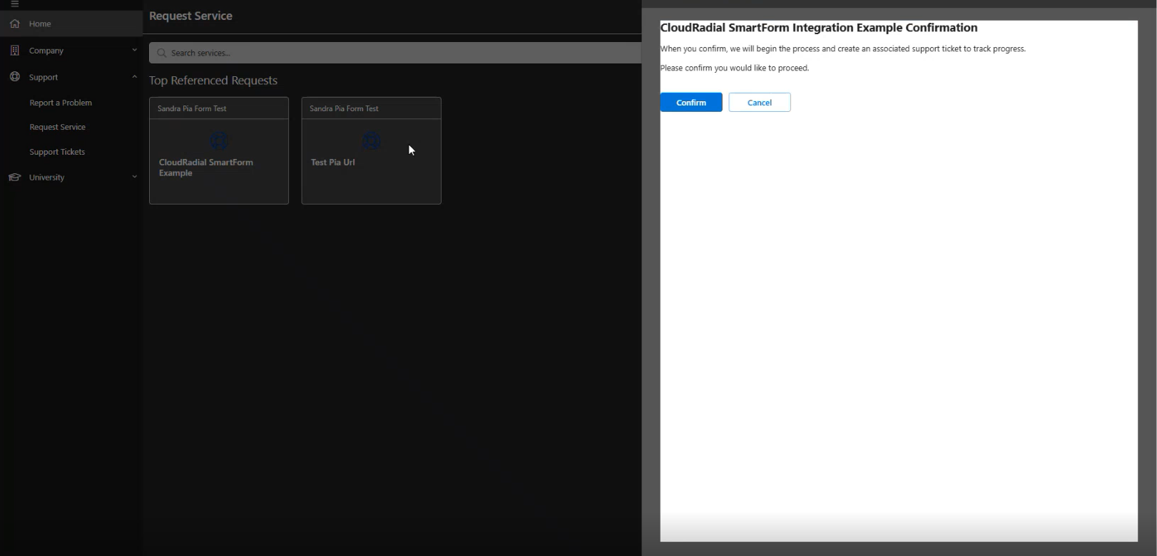Expand the University menu chevron
This screenshot has width=1157, height=556.
click(134, 177)
